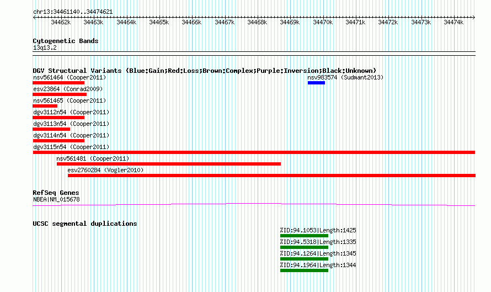Select the esv23864 (Conrad2009) variant
491x292 pixels.
[x=62, y=89]
